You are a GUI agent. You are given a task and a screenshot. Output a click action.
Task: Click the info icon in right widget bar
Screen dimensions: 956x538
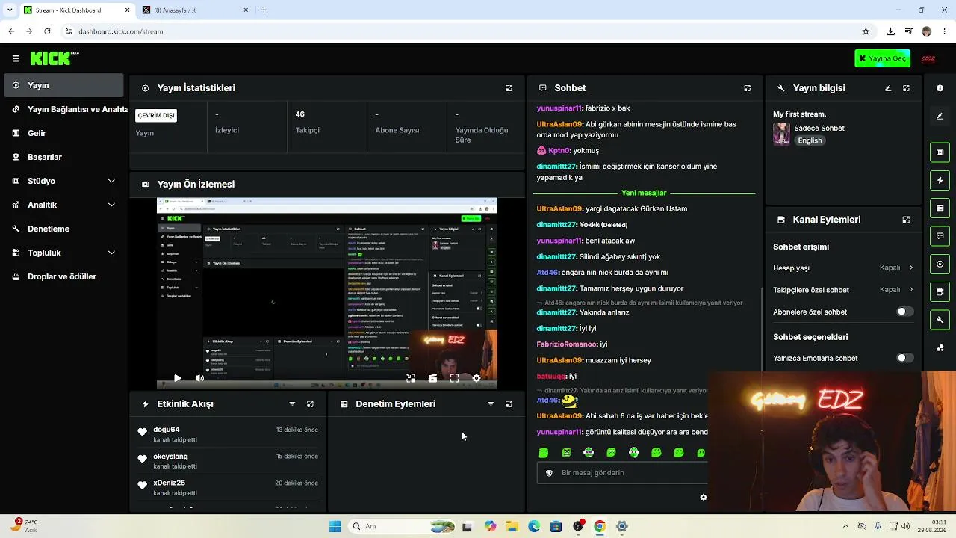[x=940, y=88]
